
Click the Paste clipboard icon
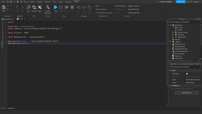(x=3, y=7)
